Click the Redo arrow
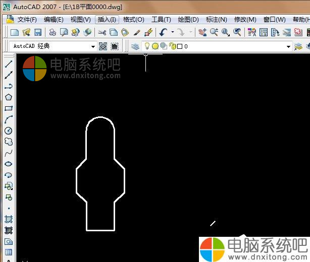Viewport: 310px width, 262px height. 181,32
